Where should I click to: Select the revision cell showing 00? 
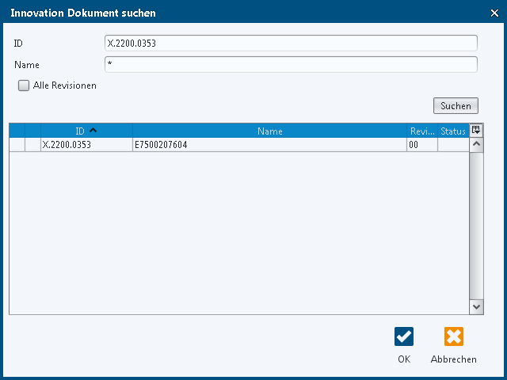(422, 145)
